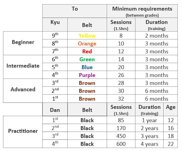The width and height of the screenshot is (182, 151).
Task: Select the Kyu column header
Action: [x=55, y=25]
